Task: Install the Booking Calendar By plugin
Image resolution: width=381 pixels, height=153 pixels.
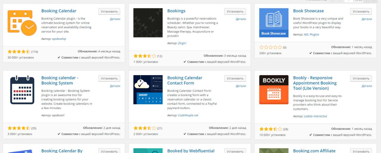Action: pyautogui.click(x=109, y=151)
